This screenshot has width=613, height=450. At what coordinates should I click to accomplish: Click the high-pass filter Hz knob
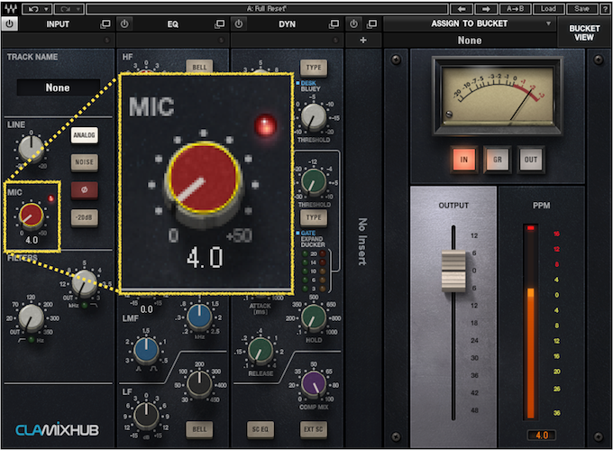click(32, 317)
